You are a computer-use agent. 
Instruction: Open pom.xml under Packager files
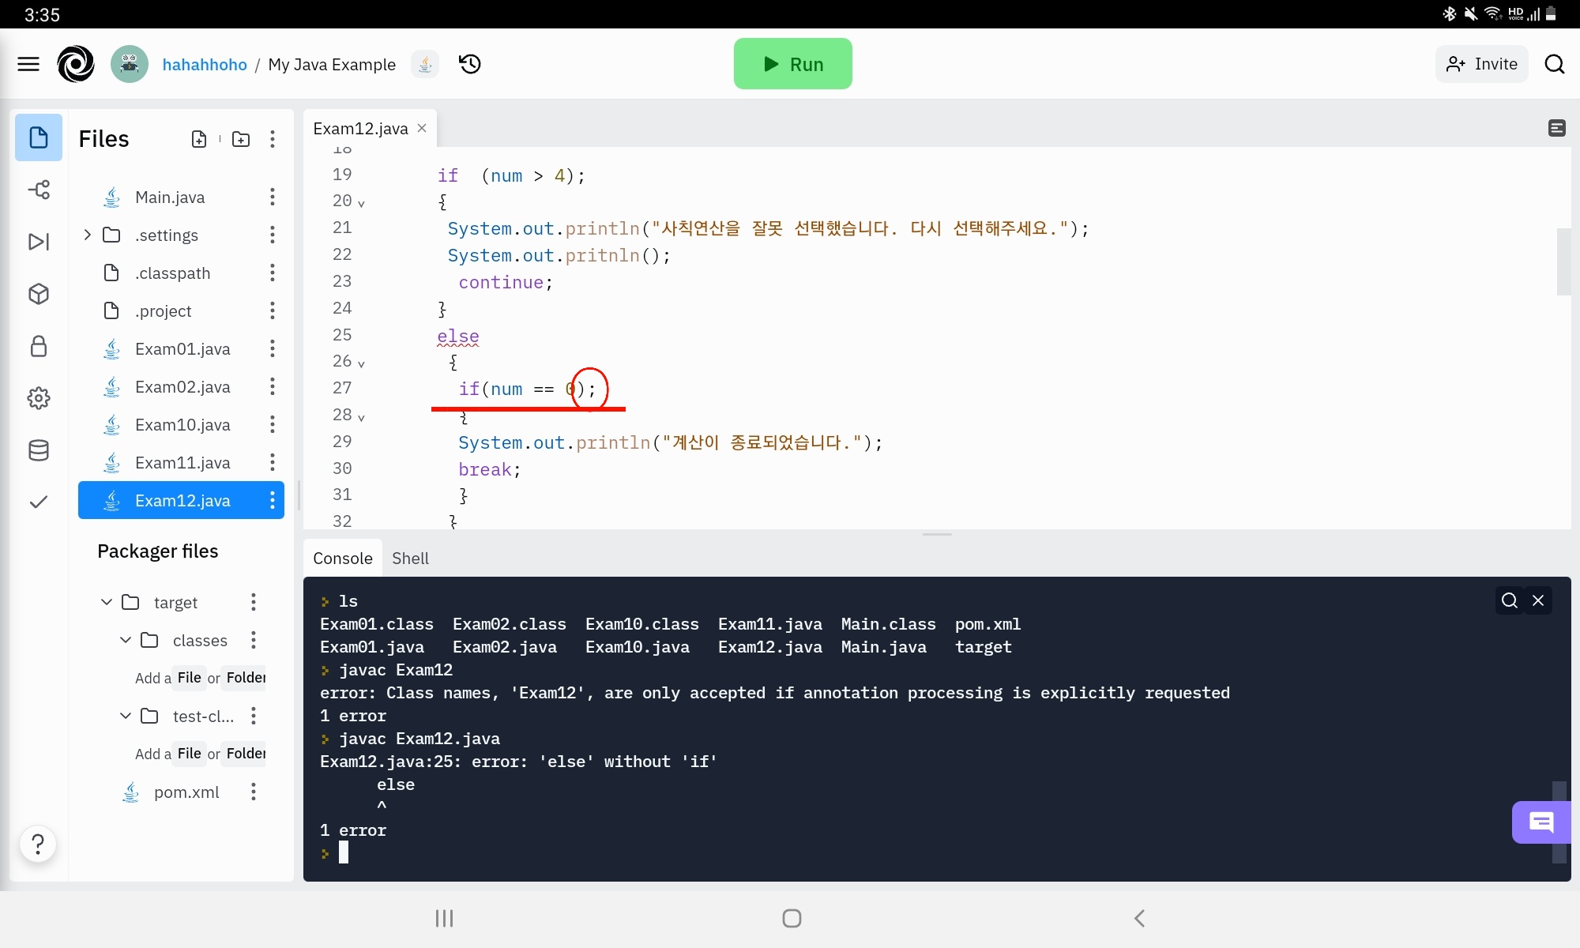(x=186, y=792)
